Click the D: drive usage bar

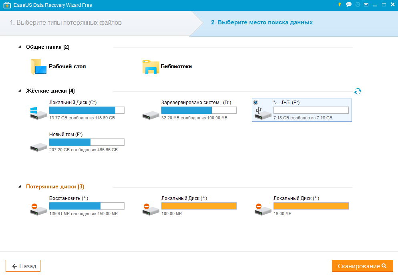(x=199, y=110)
